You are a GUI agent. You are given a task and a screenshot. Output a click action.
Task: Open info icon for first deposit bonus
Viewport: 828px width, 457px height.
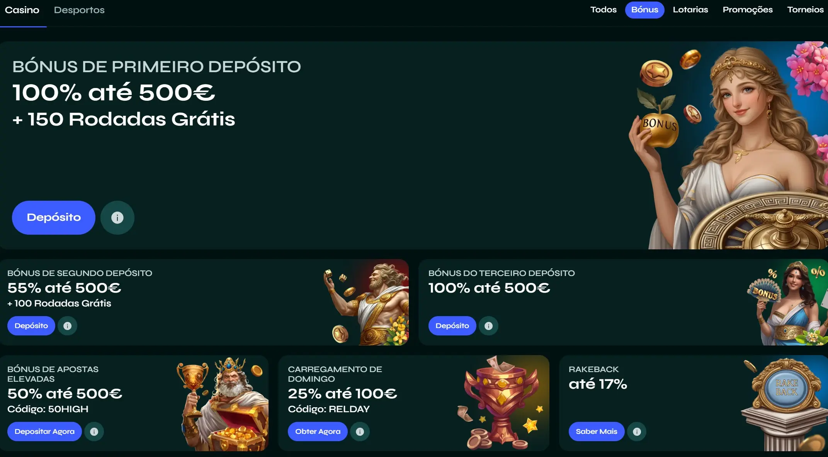[117, 218]
